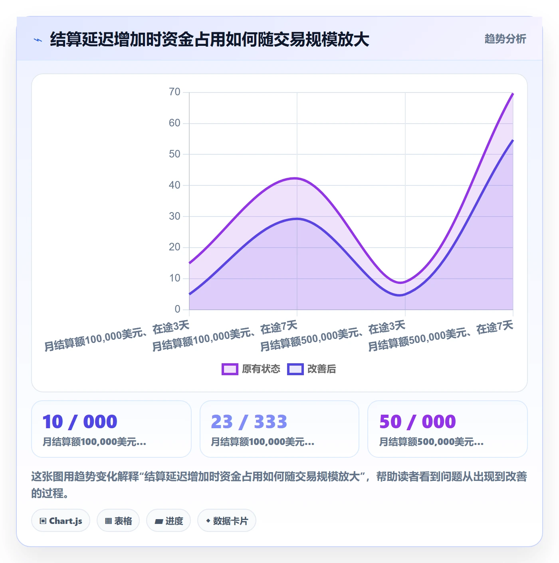Image resolution: width=559 pixels, height=563 pixels.
Task: Open the 10 / 000 data card
Action: click(111, 429)
